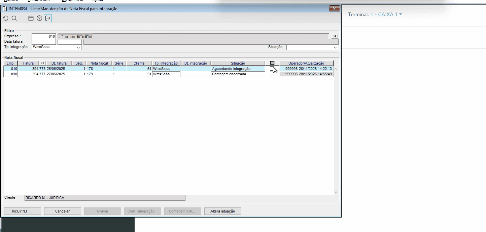Click the Incluir N.F. ... button
This screenshot has width=486, height=232.
point(22,211)
